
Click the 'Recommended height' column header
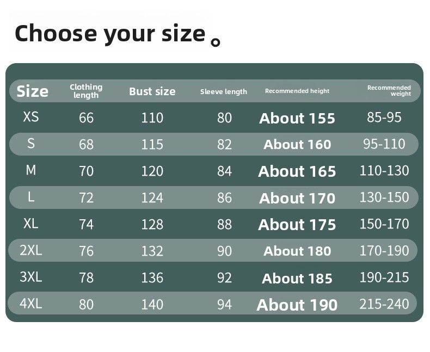pyautogui.click(x=297, y=91)
